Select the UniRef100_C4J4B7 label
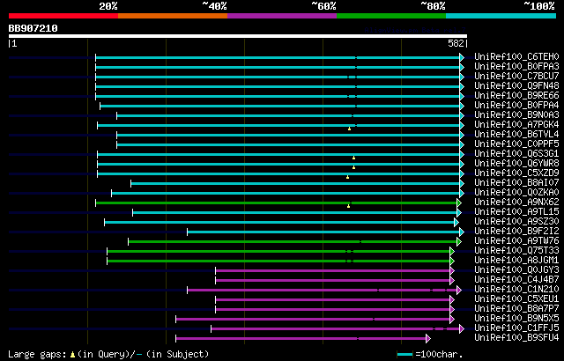The image size is (564, 361). point(516,280)
